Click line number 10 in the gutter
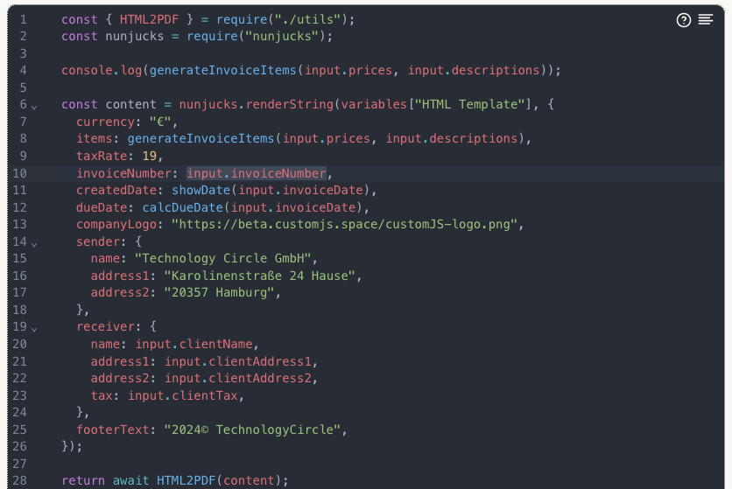Viewport: 732px width, 489px height. (19, 173)
